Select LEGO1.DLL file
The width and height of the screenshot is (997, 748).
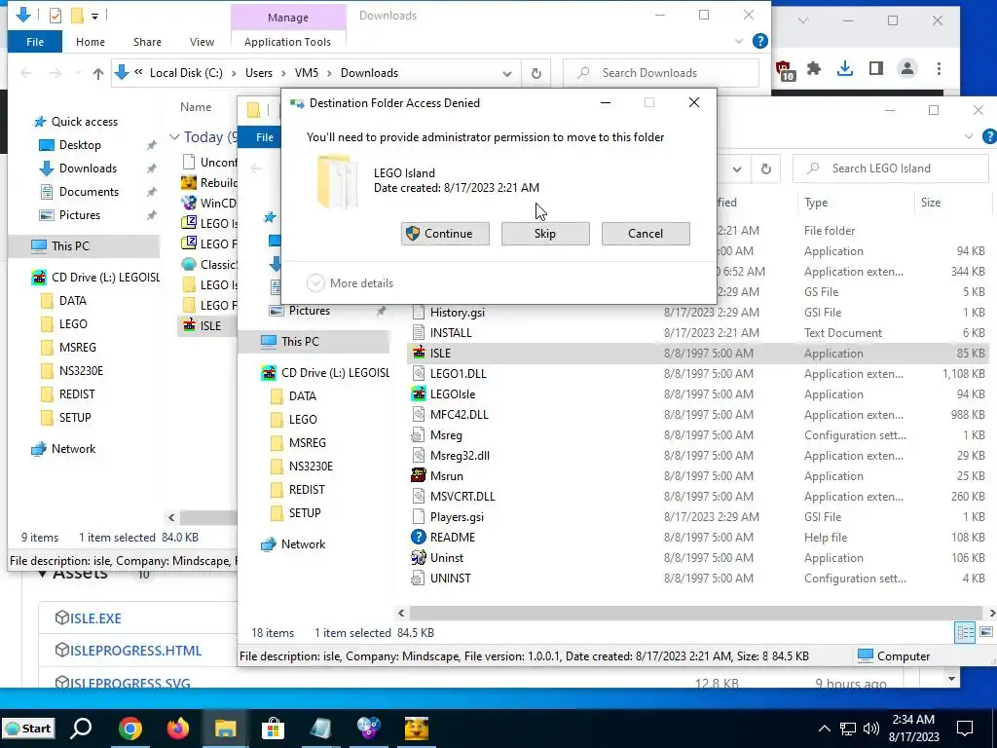point(458,373)
